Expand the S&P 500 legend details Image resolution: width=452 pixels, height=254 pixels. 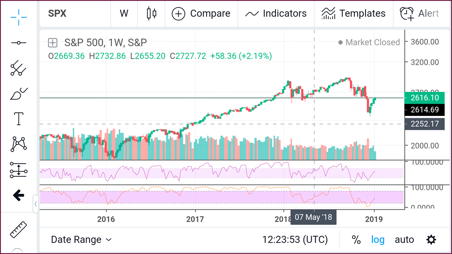coord(53,43)
